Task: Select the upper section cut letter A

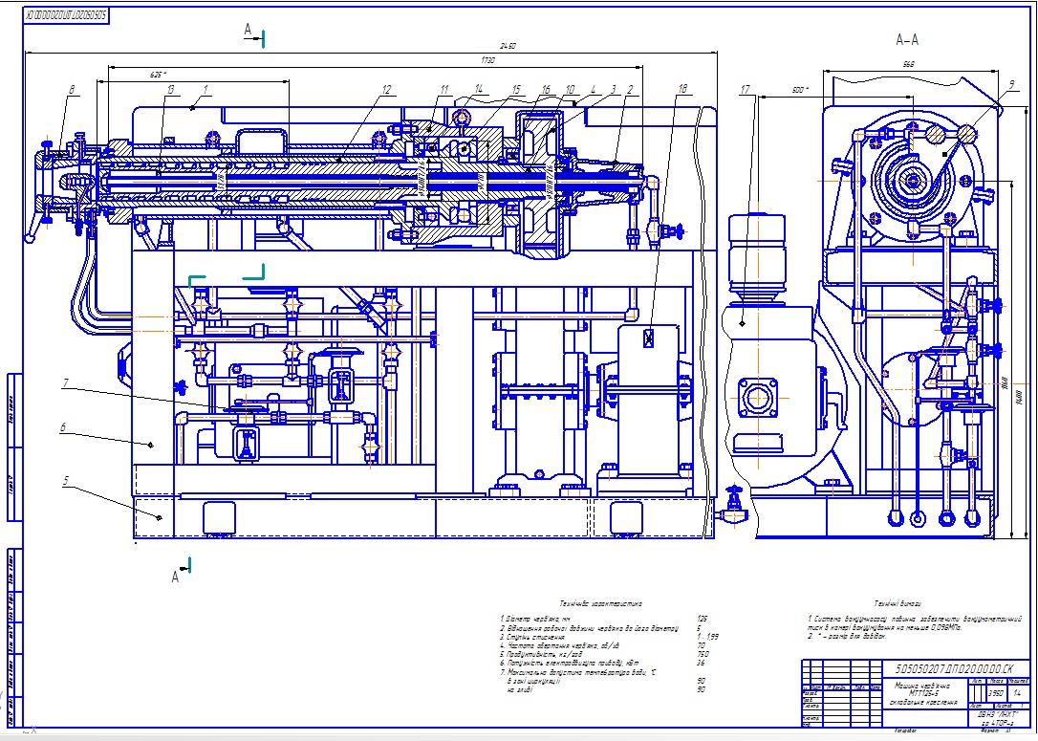Action: pos(249,29)
